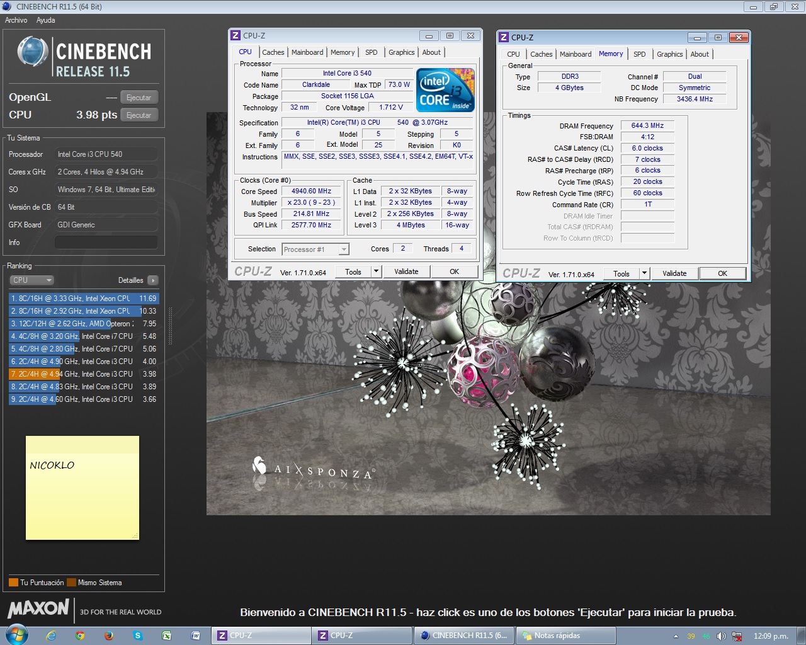Viewport: 806px width, 645px height.
Task: Open Word from the taskbar
Action: click(x=196, y=636)
